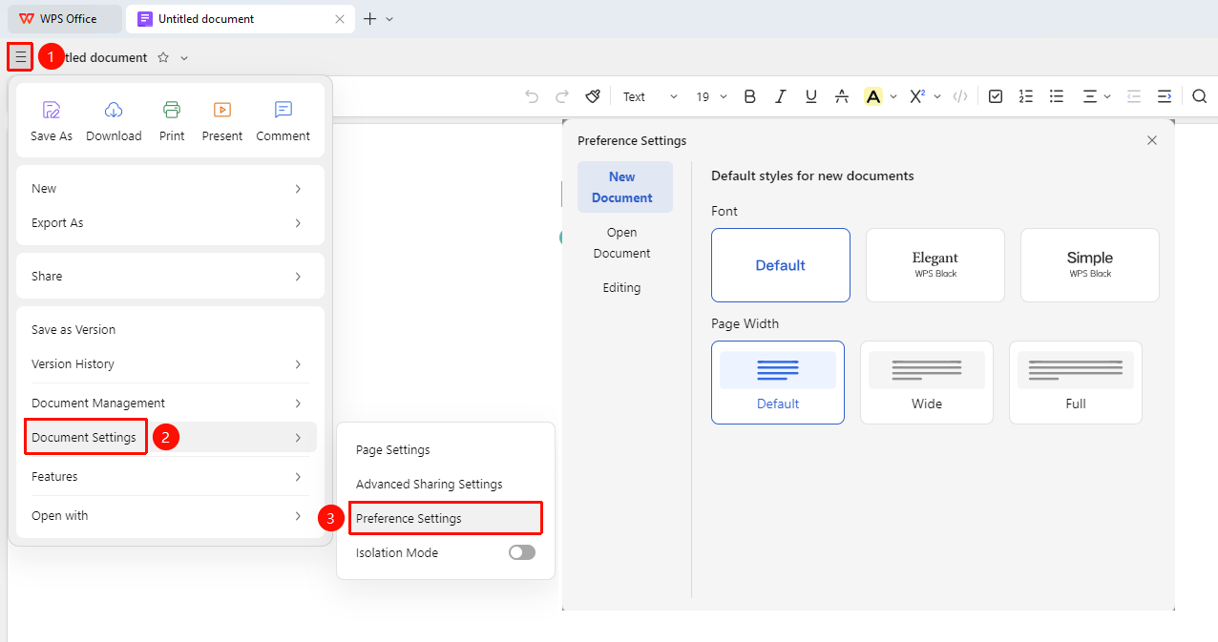Image resolution: width=1218 pixels, height=642 pixels.
Task: Insert a code block
Action: point(961,96)
